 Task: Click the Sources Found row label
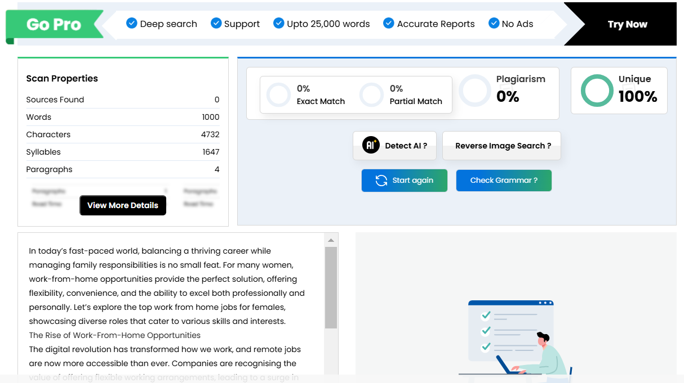tap(55, 100)
